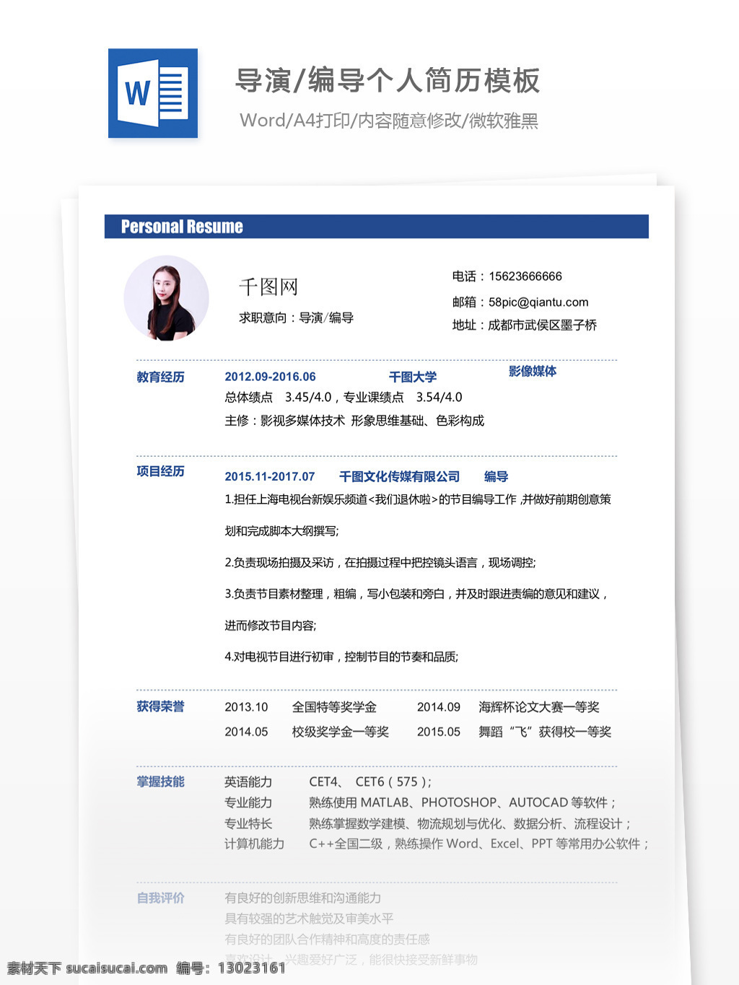Select the line "有良好的创新思维和沟通能力"
This screenshot has width=739, height=985.
click(x=303, y=898)
